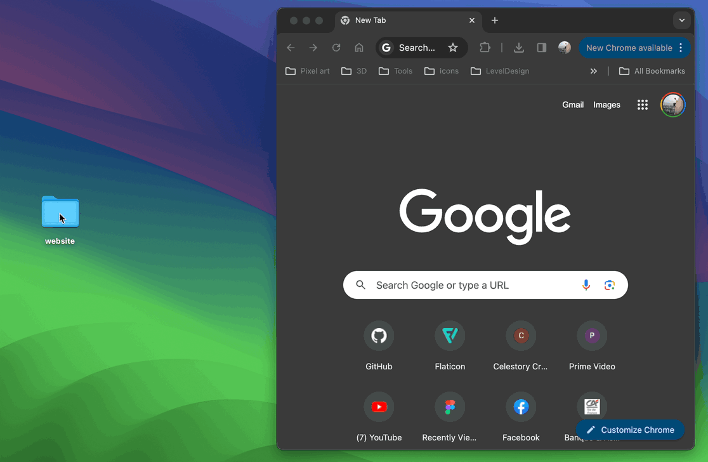
Task: Open the LevelDesign bookmarks folder
Action: click(x=500, y=71)
